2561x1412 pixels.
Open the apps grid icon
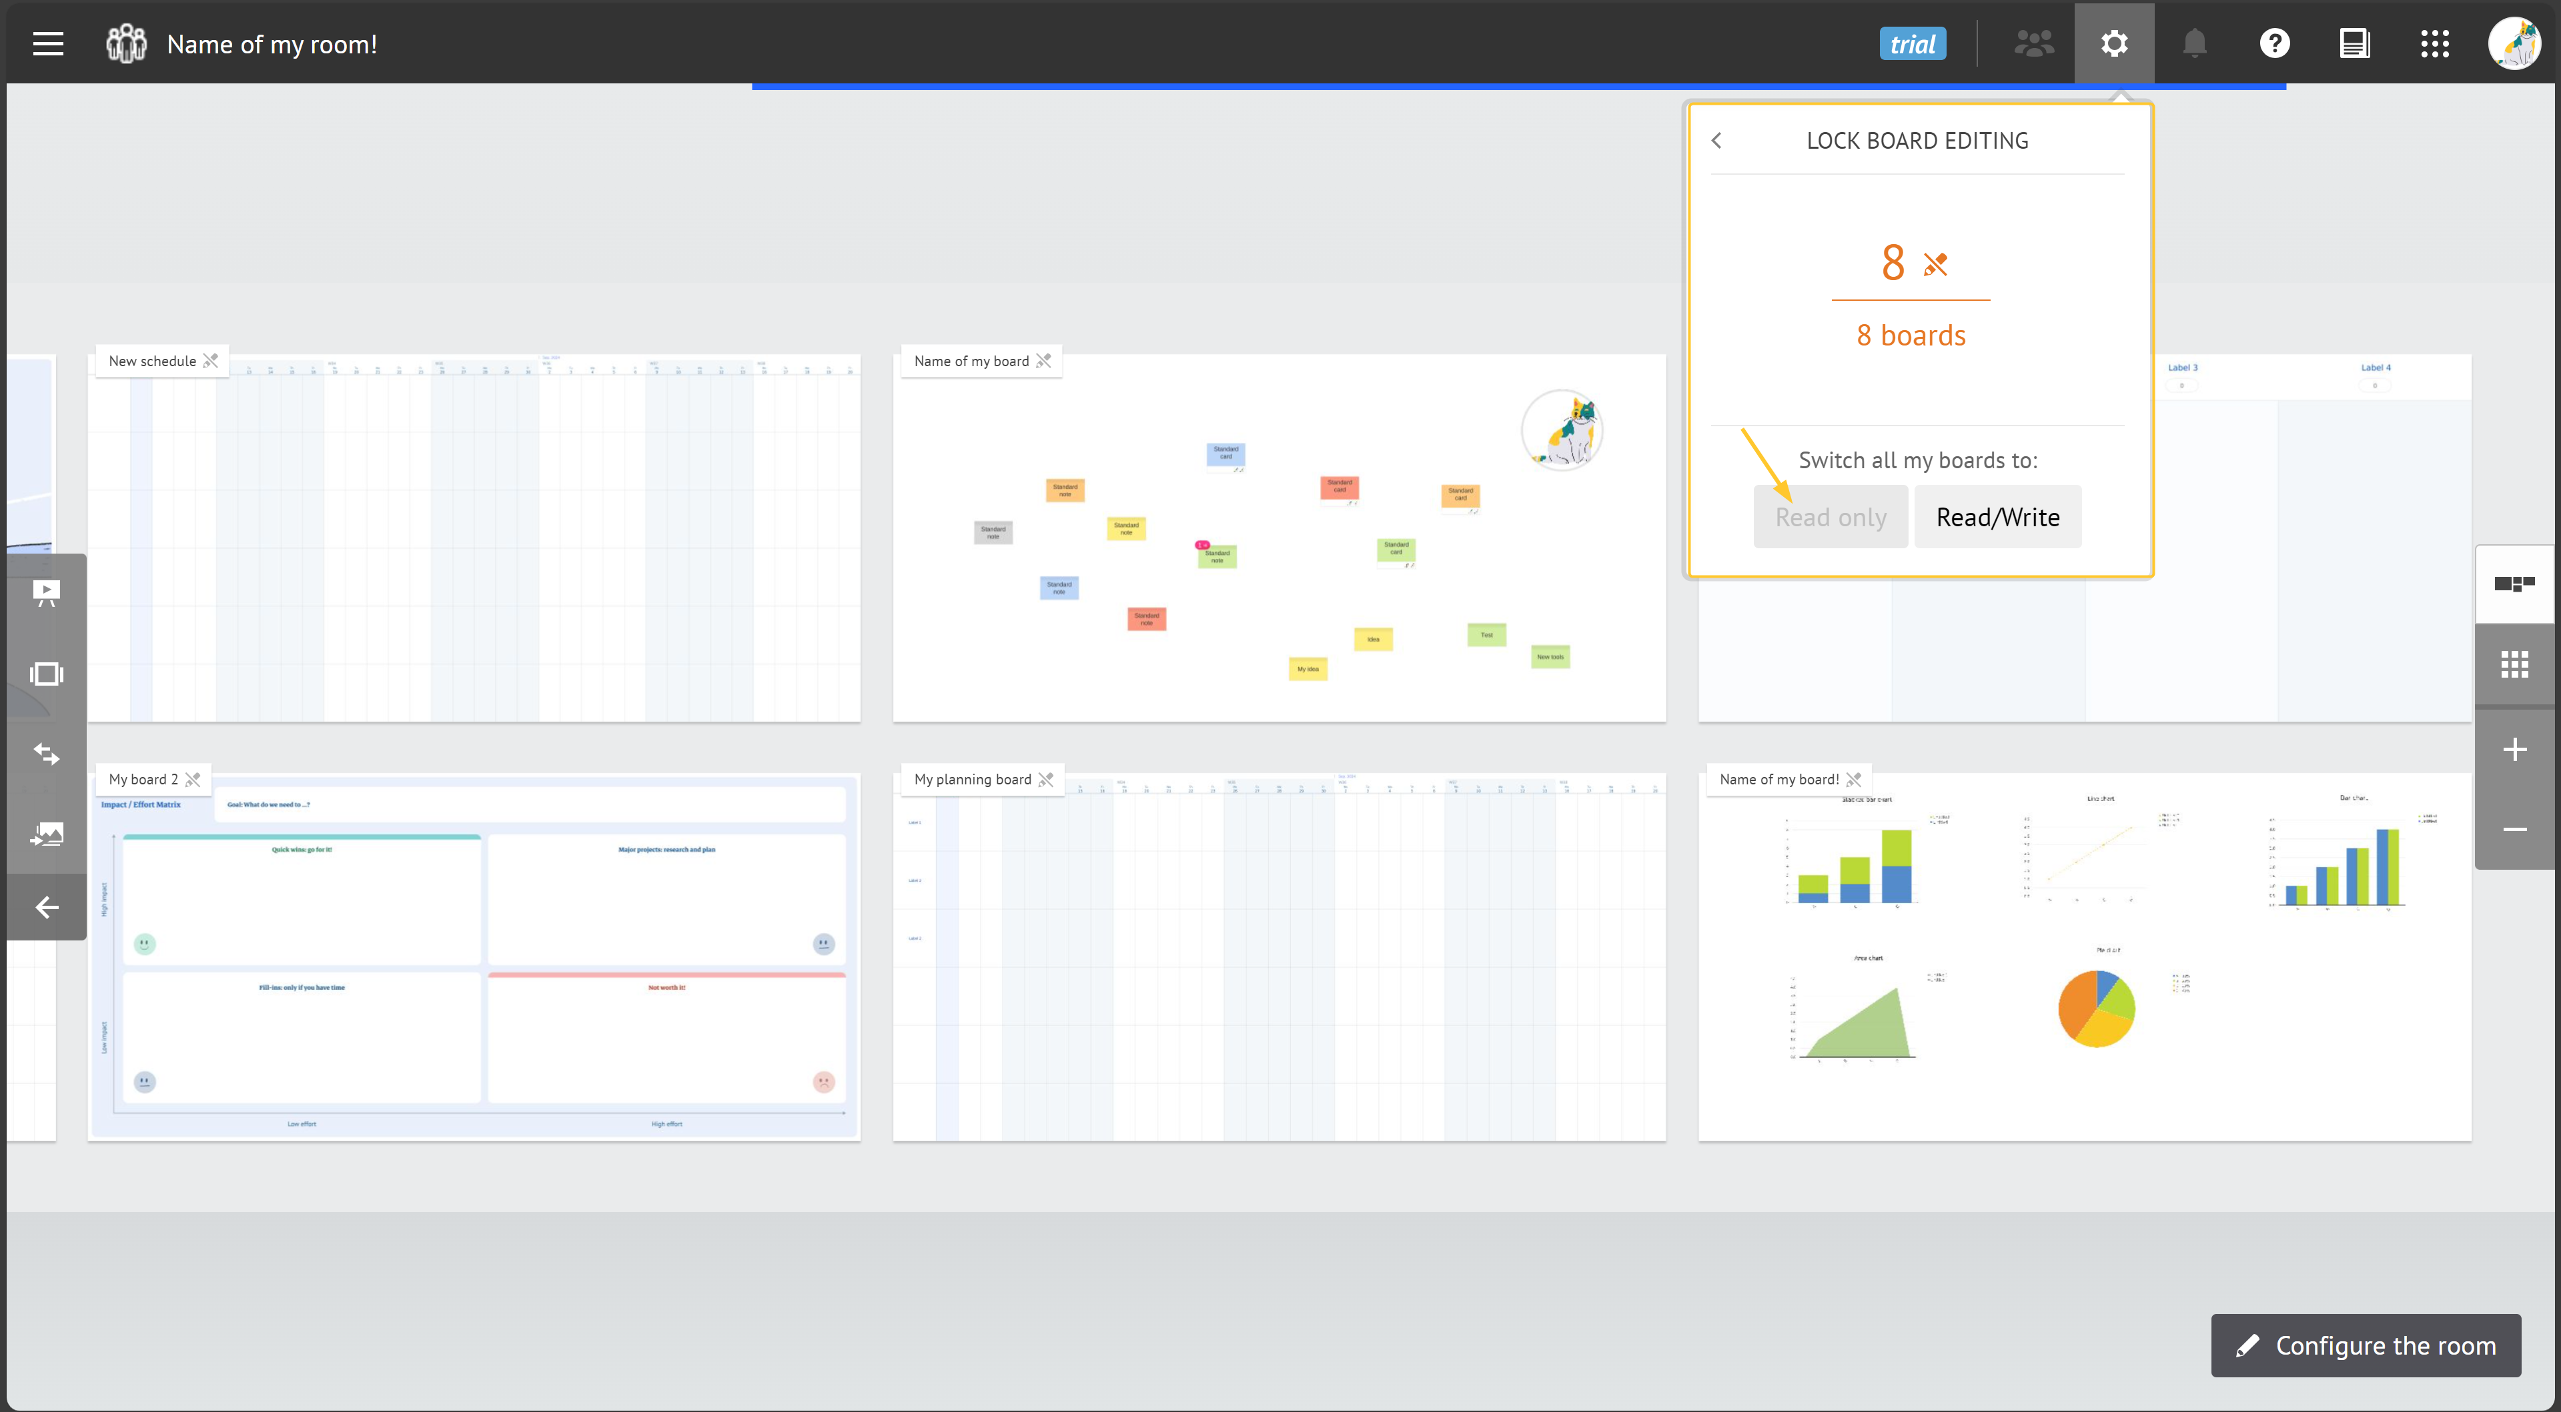tap(2435, 44)
